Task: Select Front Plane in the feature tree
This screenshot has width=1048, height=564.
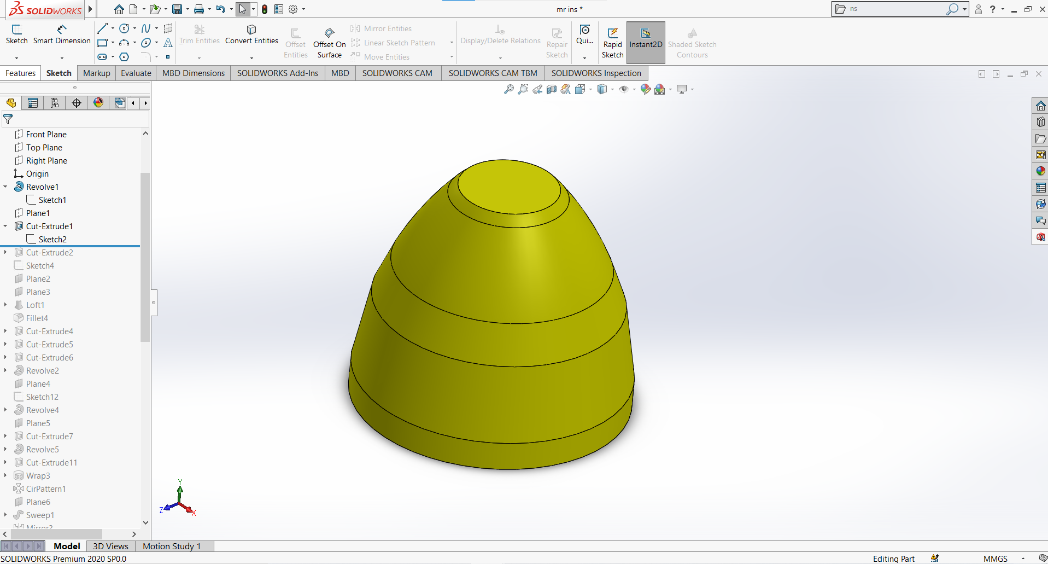Action: (x=46, y=134)
